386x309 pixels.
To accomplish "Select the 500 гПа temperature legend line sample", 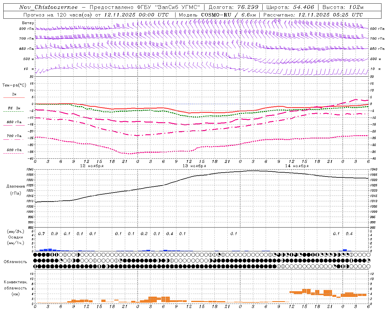I will coord(13,153).
